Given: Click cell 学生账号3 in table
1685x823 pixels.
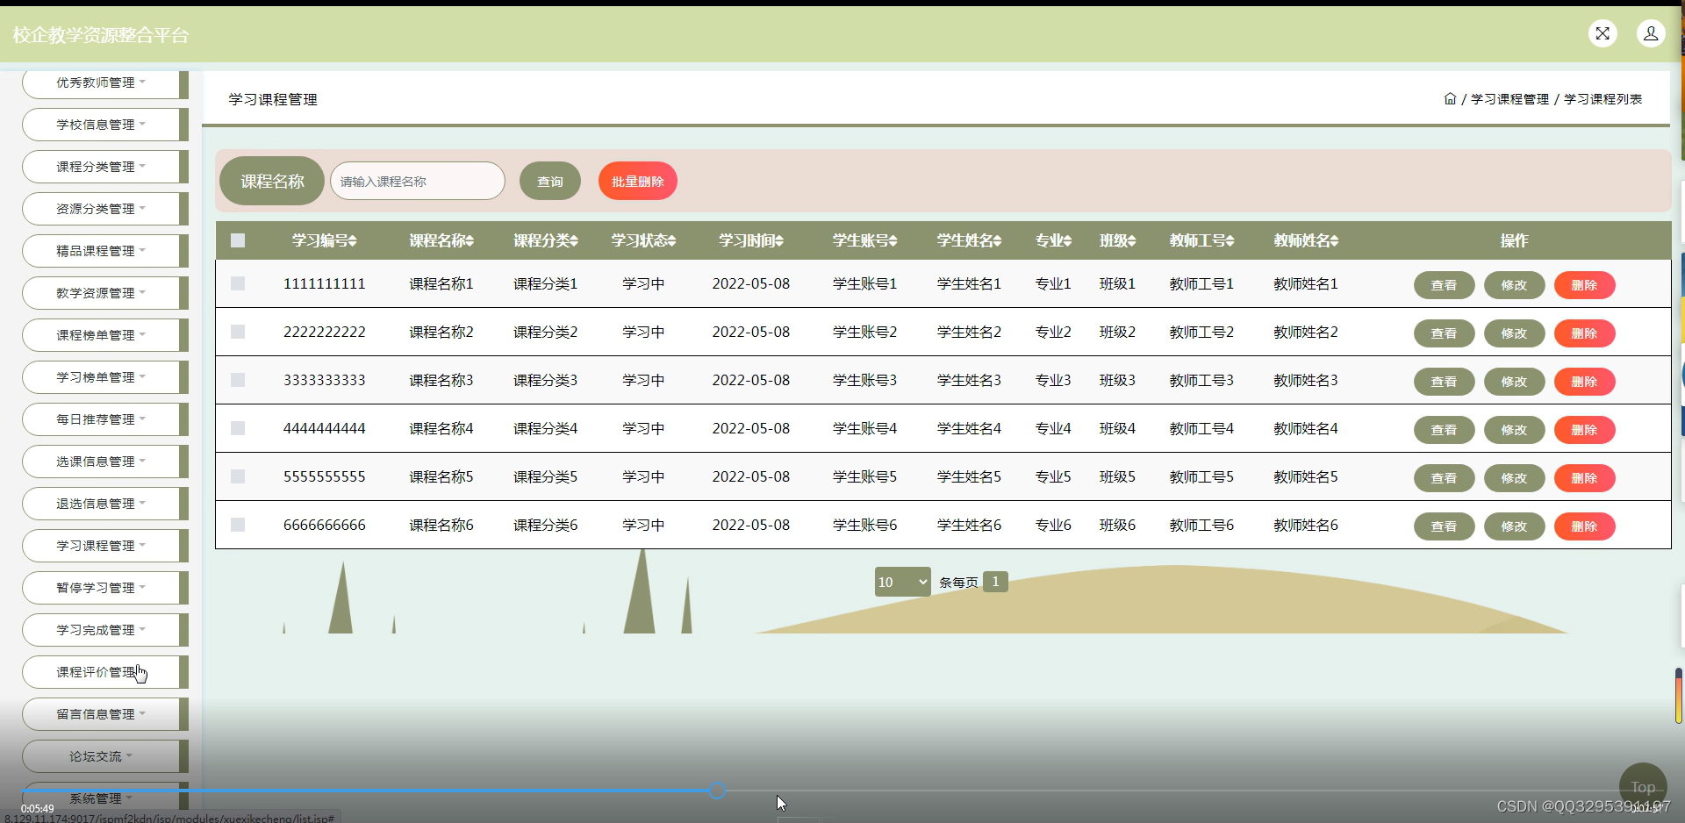Looking at the screenshot, I should (x=865, y=380).
